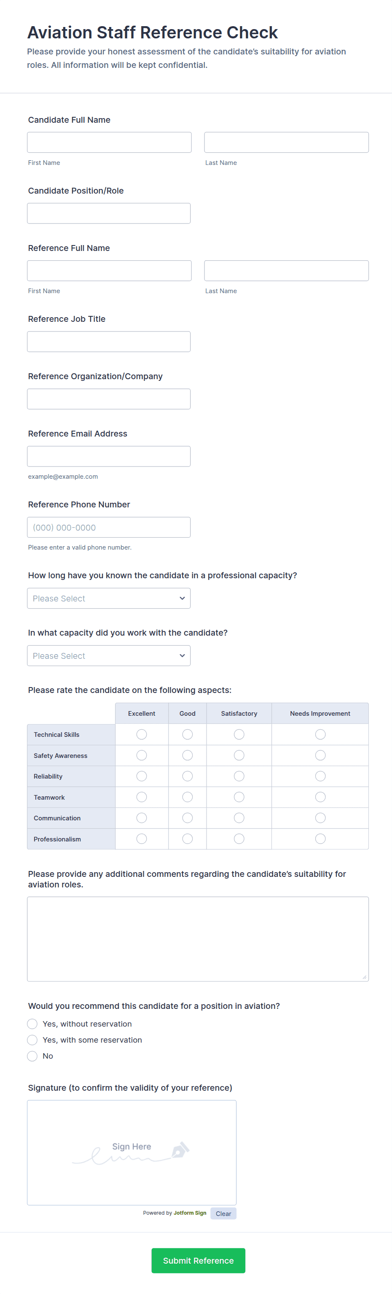Select 'Yes, without reservation' option
The width and height of the screenshot is (392, 1294).
32,1024
